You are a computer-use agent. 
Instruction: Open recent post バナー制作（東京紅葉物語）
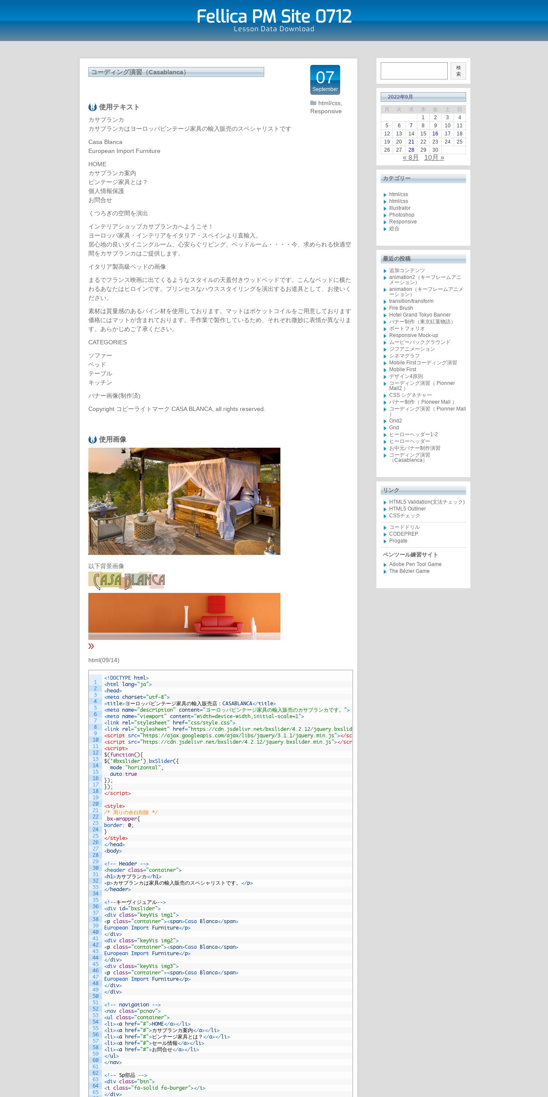[422, 322]
